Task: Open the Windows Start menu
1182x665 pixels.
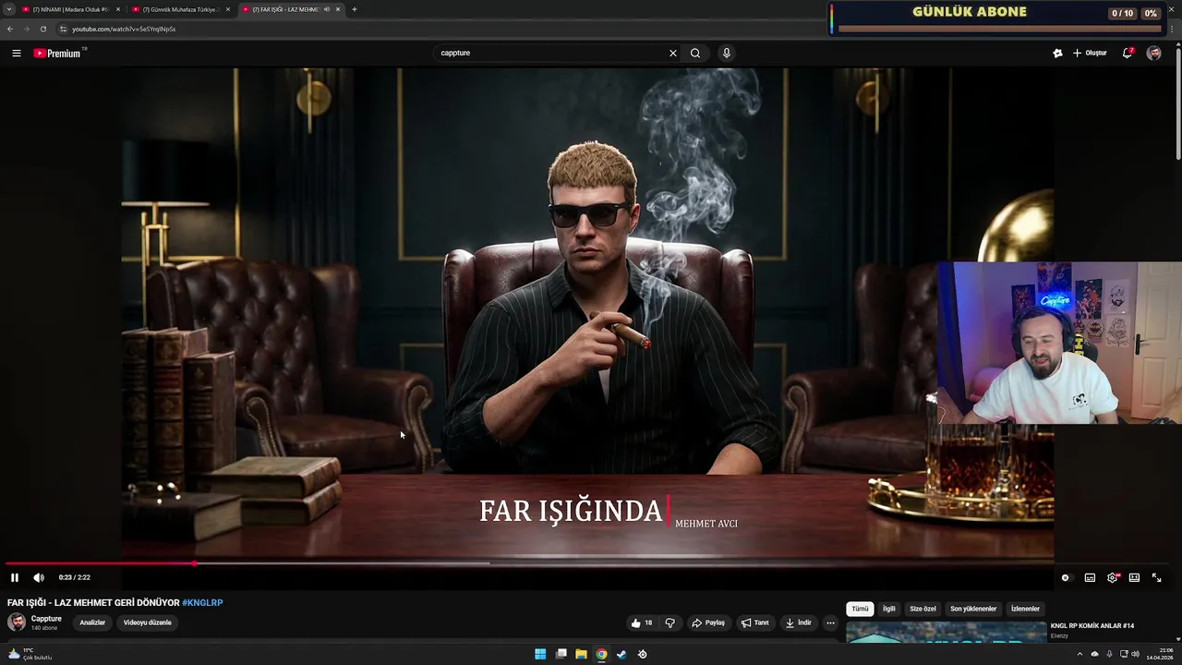Action: [540, 654]
